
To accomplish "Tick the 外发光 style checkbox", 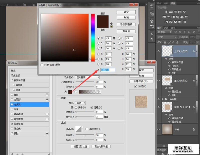I will pos(12,129).
